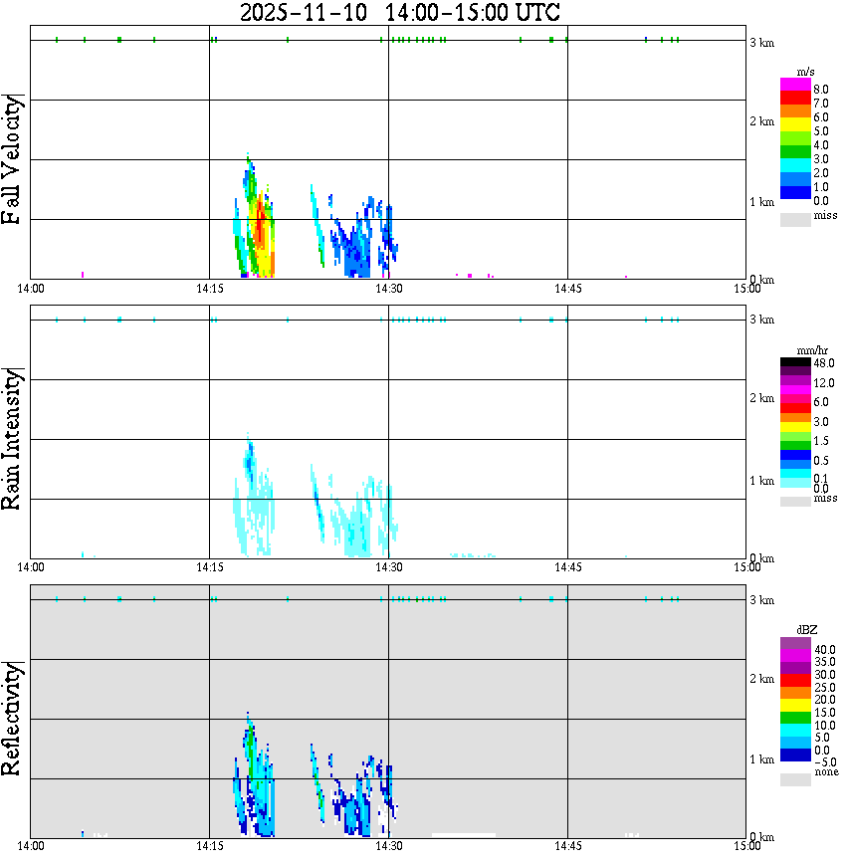Select the orange swatch in the m/s legend
Image resolution: width=846 pixels, height=864 pixels.
tap(795, 111)
